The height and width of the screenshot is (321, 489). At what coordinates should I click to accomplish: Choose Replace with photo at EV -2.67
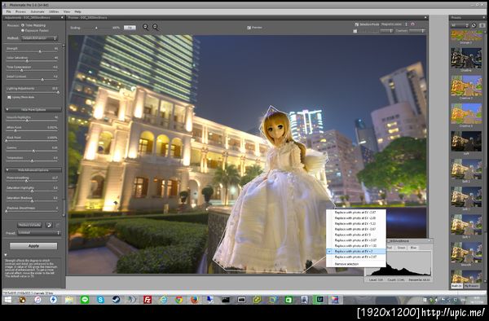click(356, 212)
